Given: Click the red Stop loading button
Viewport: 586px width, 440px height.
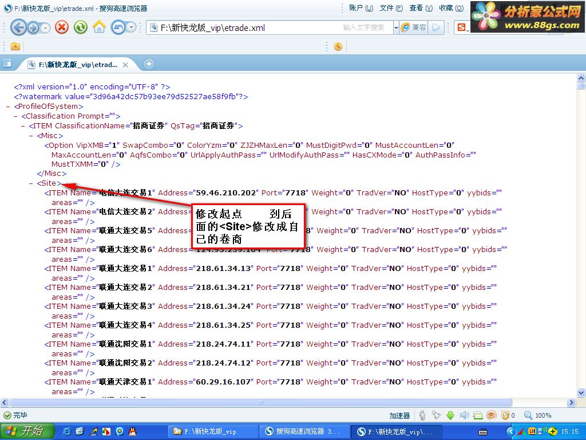Looking at the screenshot, I should tap(62, 27).
